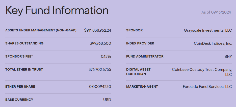Select the 376,702.6755 ether amount

(x=100, y=70)
